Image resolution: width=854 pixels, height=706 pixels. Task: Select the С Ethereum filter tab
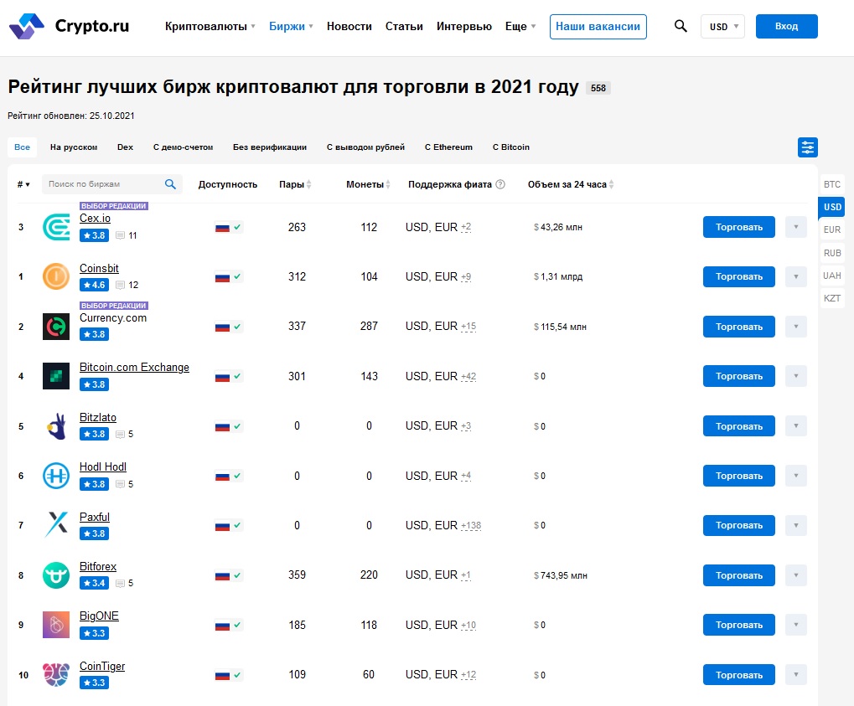[448, 147]
